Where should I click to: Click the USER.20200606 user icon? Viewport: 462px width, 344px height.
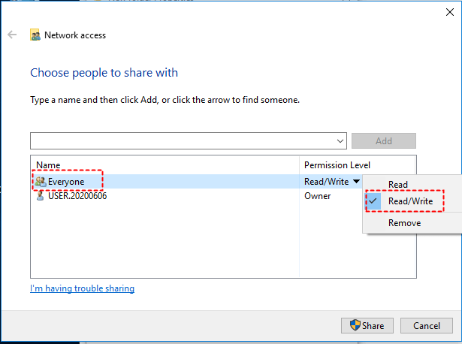click(x=41, y=195)
